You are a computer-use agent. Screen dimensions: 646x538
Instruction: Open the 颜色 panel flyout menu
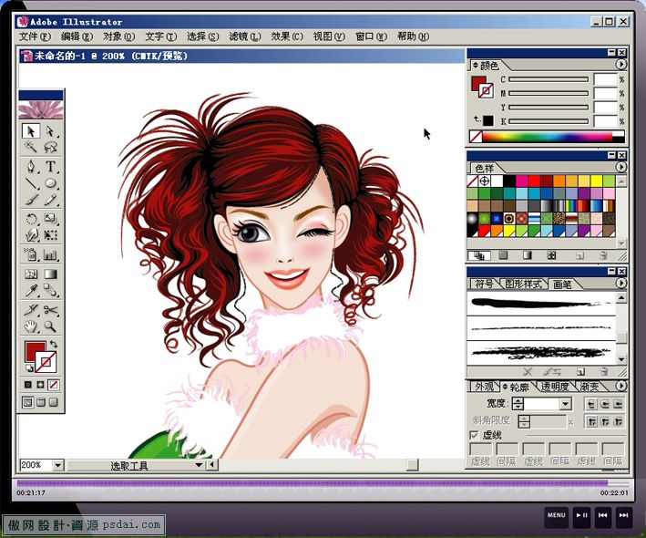620,65
